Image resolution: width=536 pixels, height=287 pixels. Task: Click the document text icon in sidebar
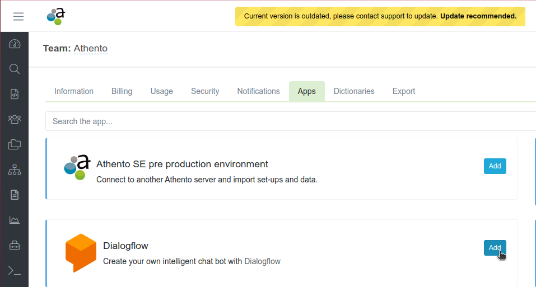click(x=15, y=195)
